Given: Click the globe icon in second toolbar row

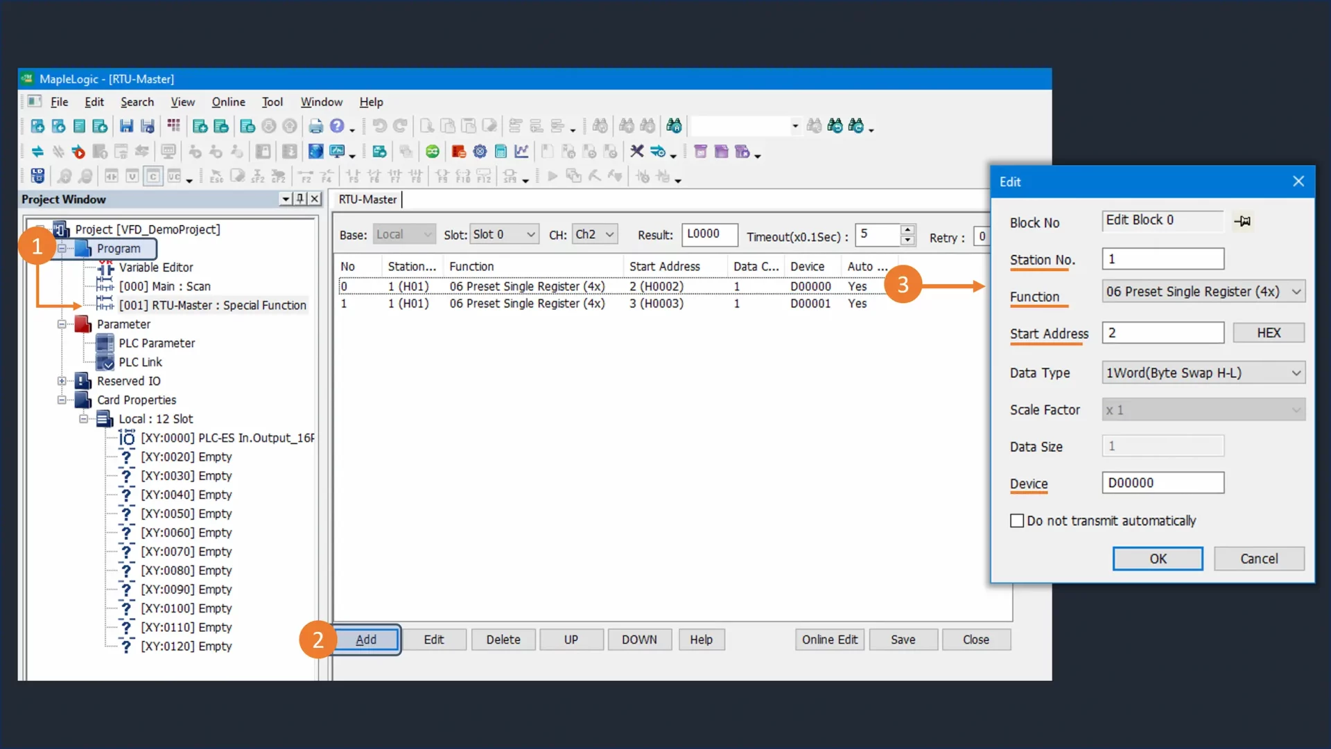Looking at the screenshot, I should click(315, 152).
